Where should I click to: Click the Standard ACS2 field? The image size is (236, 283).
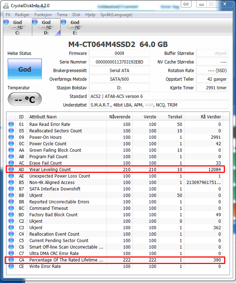tap(159, 96)
